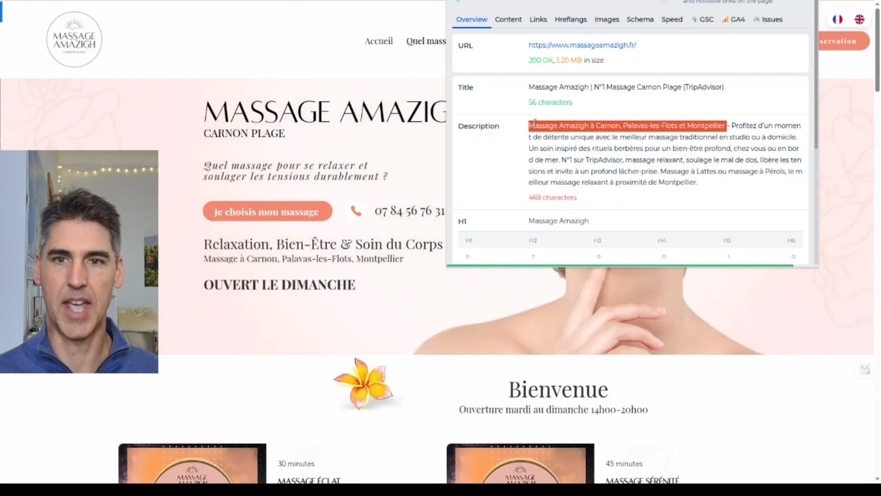This screenshot has height=496, width=881.
Task: Click the '56 characters' title count
Action: [550, 102]
